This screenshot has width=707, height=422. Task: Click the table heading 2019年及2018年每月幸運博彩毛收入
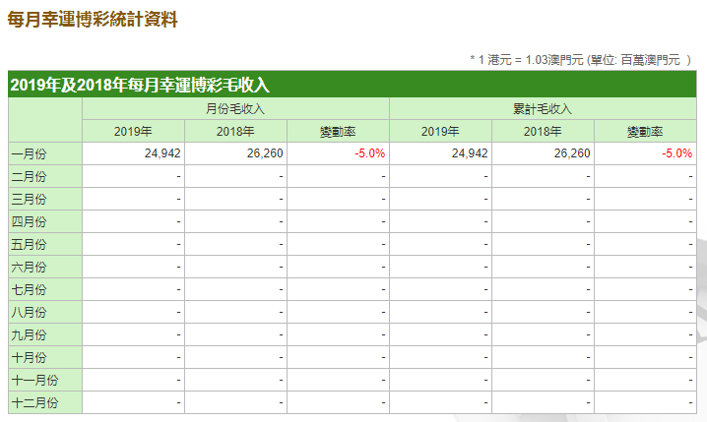point(140,85)
